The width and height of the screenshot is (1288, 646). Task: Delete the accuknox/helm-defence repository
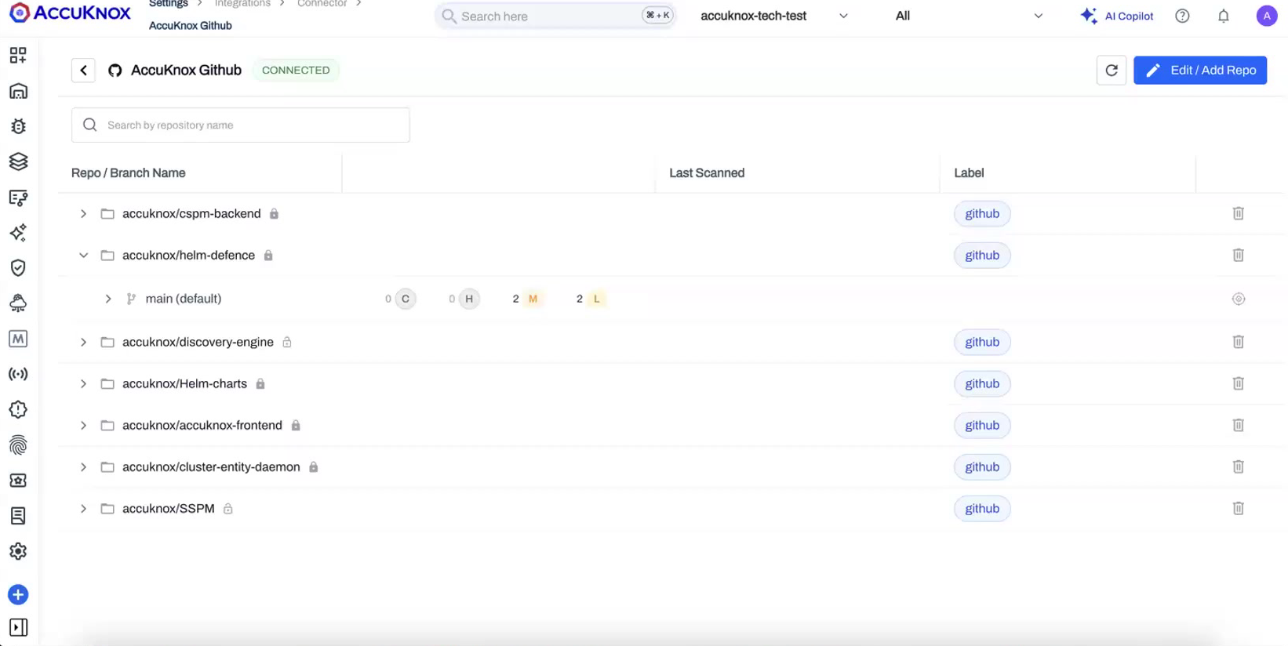pyautogui.click(x=1239, y=255)
